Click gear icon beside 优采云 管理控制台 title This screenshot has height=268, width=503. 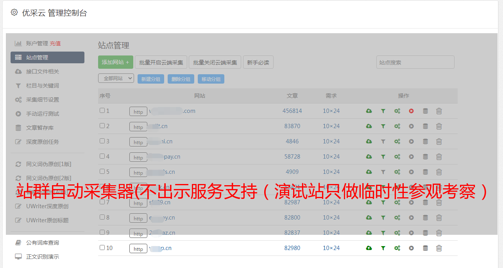pos(14,13)
